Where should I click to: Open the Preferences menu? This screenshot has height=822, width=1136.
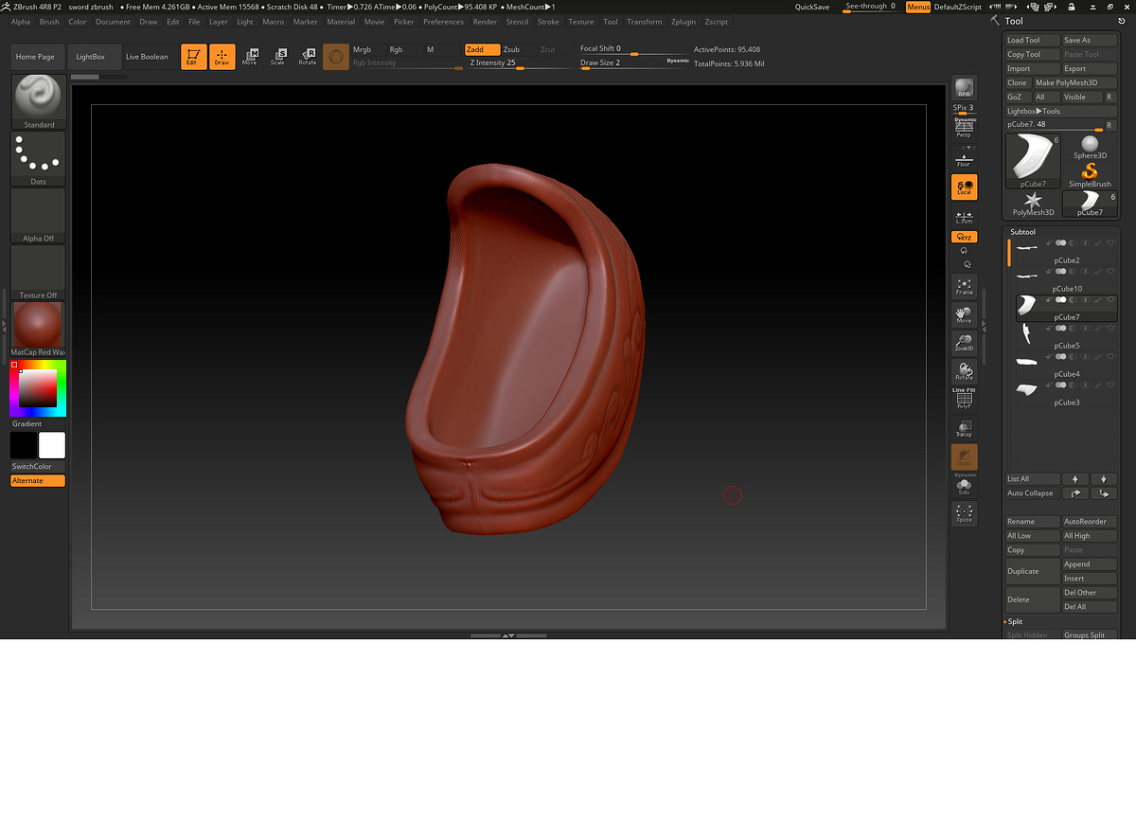click(x=443, y=22)
